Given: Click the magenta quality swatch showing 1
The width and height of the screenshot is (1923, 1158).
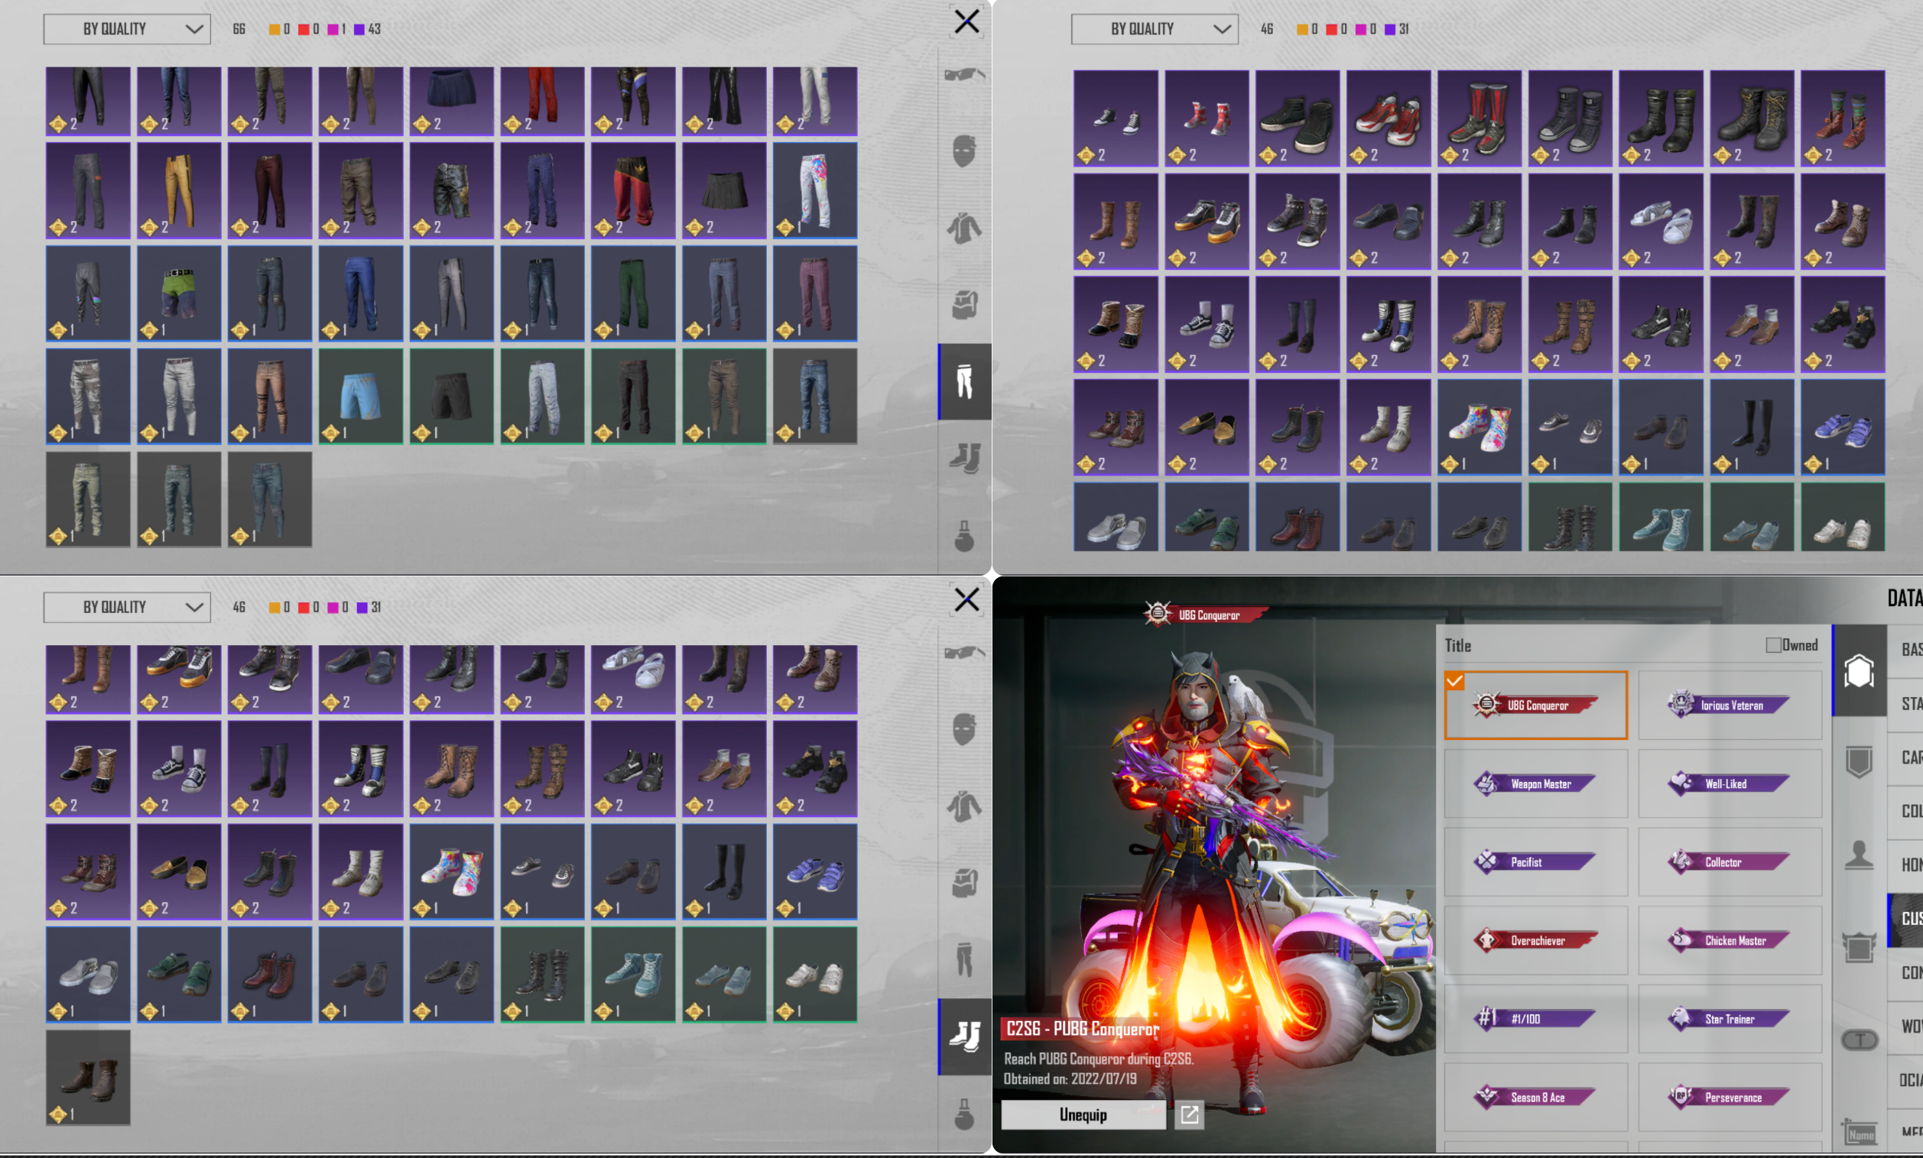Looking at the screenshot, I should coord(333,30).
